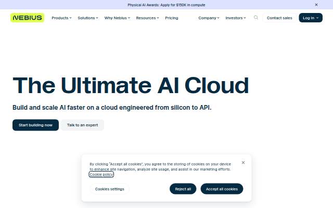The image size is (333, 208).
Task: Click Start building now
Action: [x=35, y=125]
